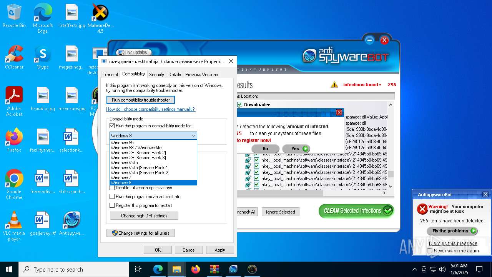Image resolution: width=492 pixels, height=277 pixels.
Task: Switch to the General tab
Action: click(x=110, y=75)
